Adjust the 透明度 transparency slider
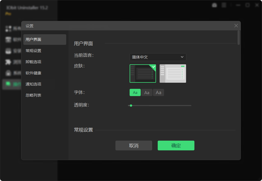This screenshot has height=181, width=262. coord(131,105)
